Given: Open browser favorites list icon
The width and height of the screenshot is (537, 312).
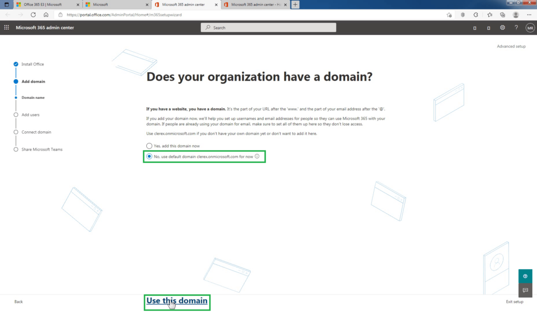Looking at the screenshot, I should coord(490,15).
